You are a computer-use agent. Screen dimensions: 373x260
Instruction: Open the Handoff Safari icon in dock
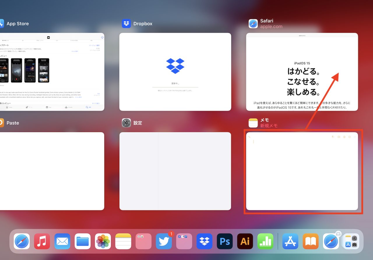click(331, 241)
